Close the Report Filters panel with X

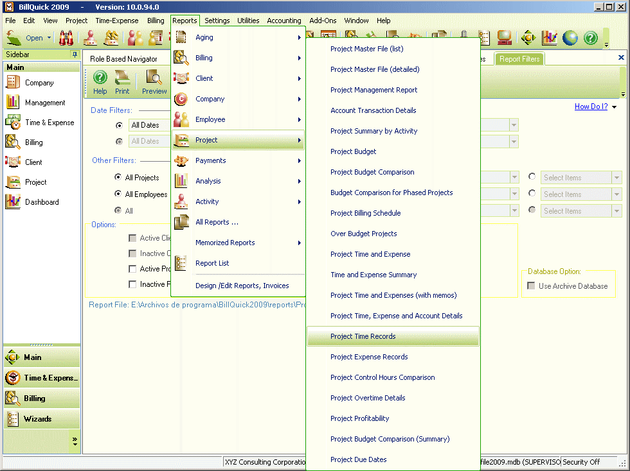tap(621, 57)
